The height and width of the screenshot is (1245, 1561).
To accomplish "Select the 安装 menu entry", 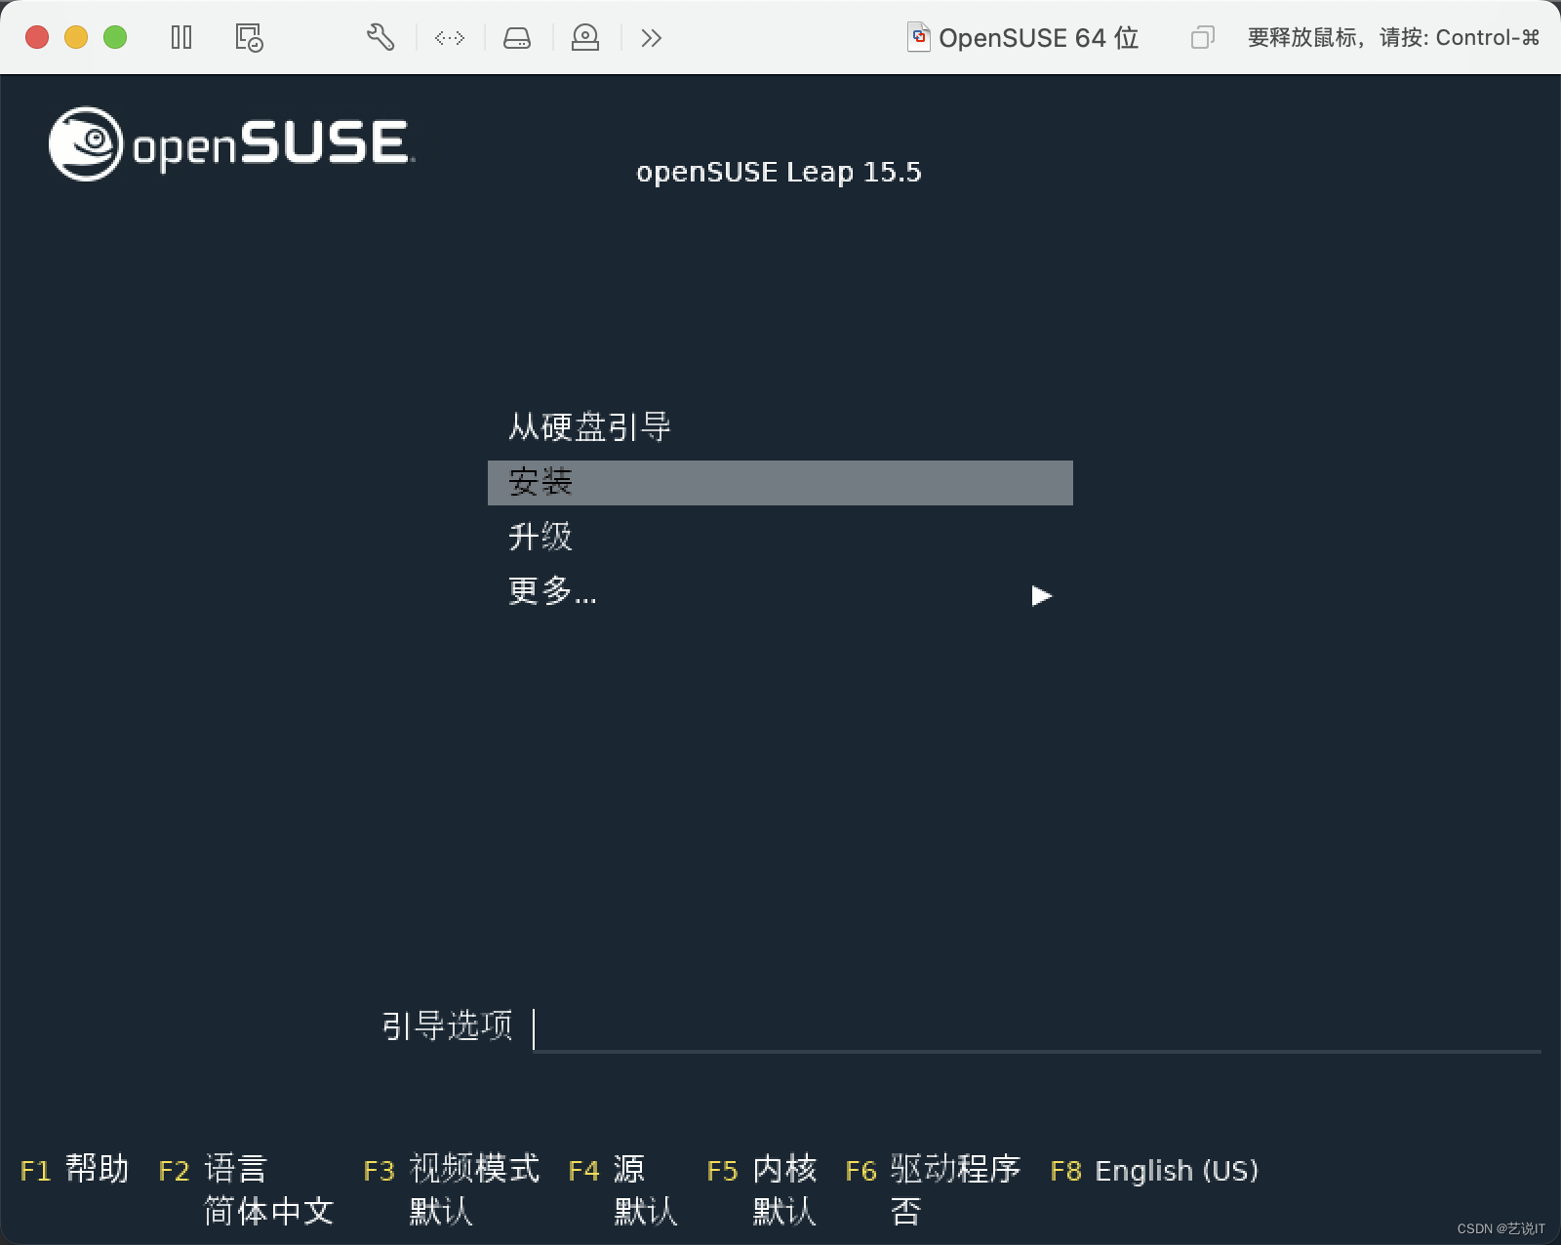I will coord(780,483).
